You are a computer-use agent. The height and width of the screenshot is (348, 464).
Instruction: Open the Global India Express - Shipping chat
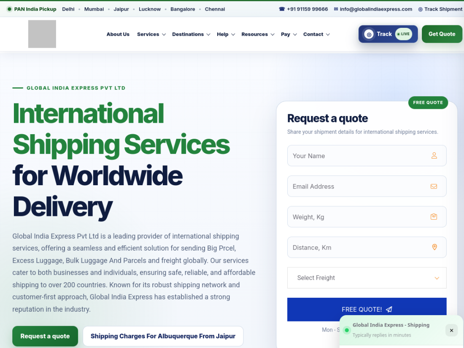click(391, 325)
